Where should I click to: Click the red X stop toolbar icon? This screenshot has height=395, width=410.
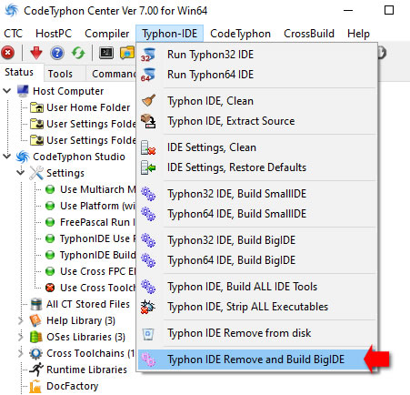pos(8,53)
